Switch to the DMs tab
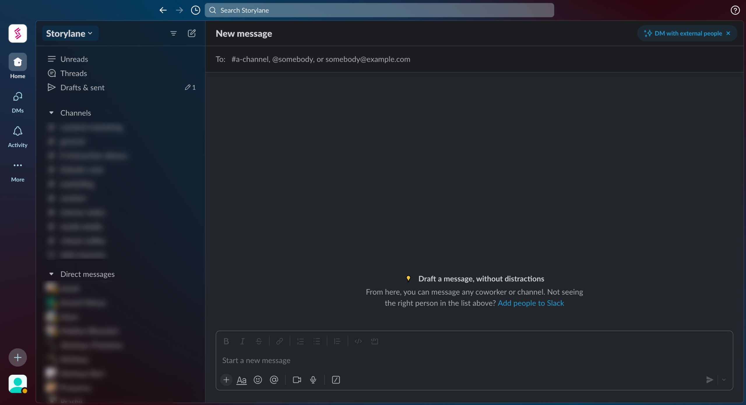Image resolution: width=746 pixels, height=405 pixels. pyautogui.click(x=18, y=102)
